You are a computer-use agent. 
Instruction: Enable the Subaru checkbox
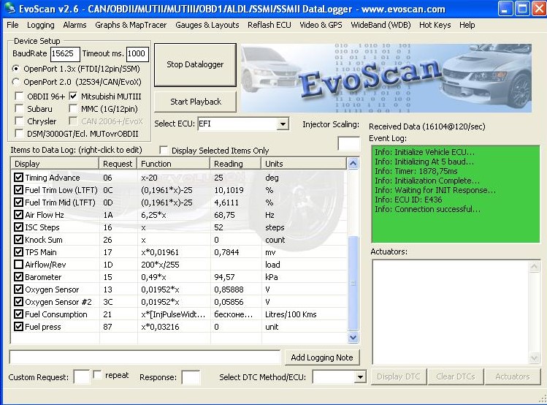[19, 109]
